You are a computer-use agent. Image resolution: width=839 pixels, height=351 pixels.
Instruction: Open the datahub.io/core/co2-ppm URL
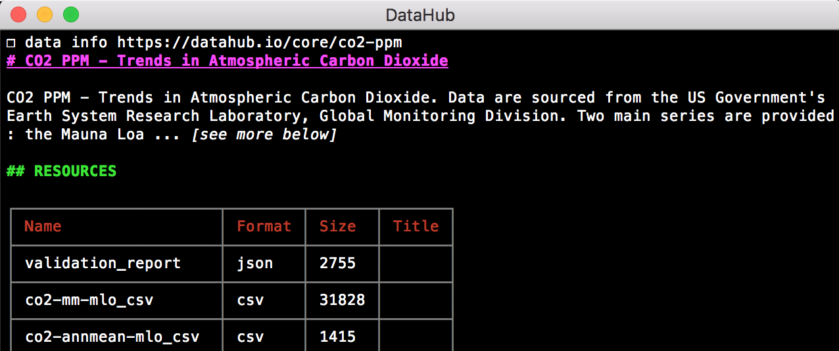pos(260,43)
